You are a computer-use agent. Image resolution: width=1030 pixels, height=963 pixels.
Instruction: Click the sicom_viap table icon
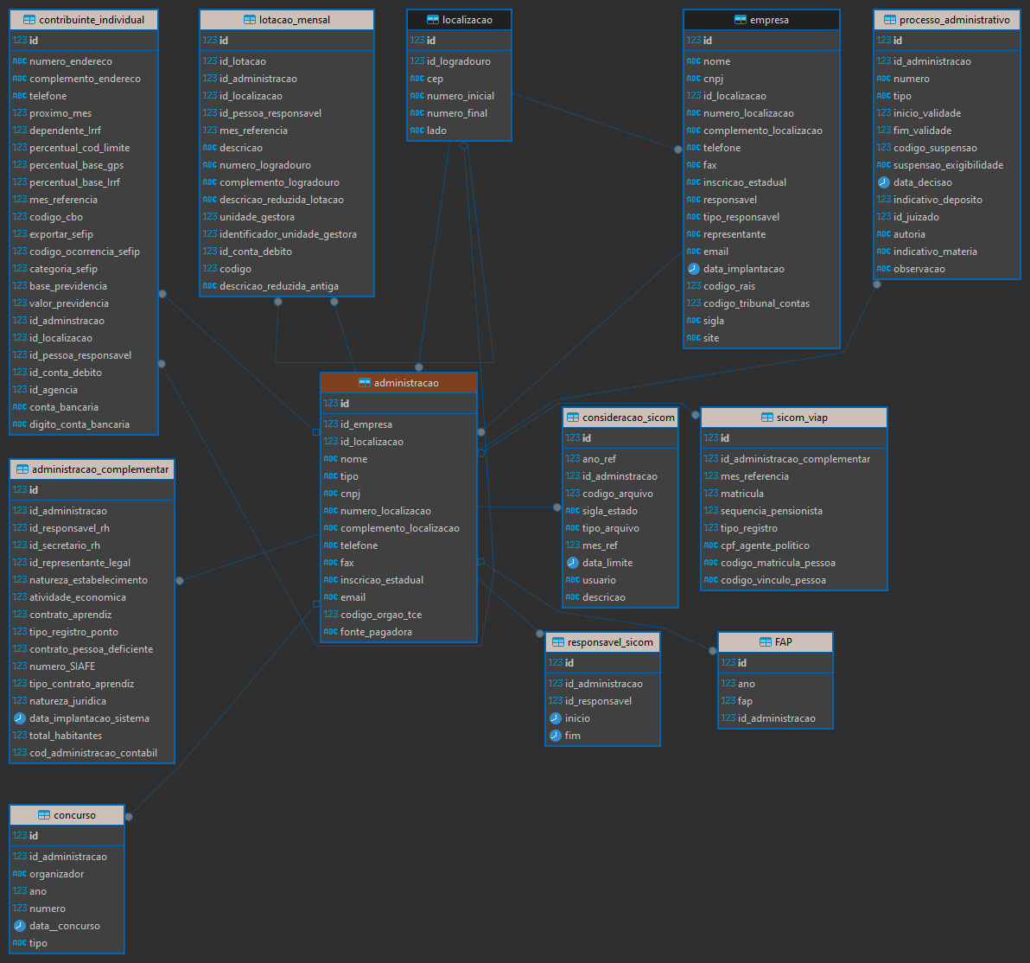click(767, 418)
